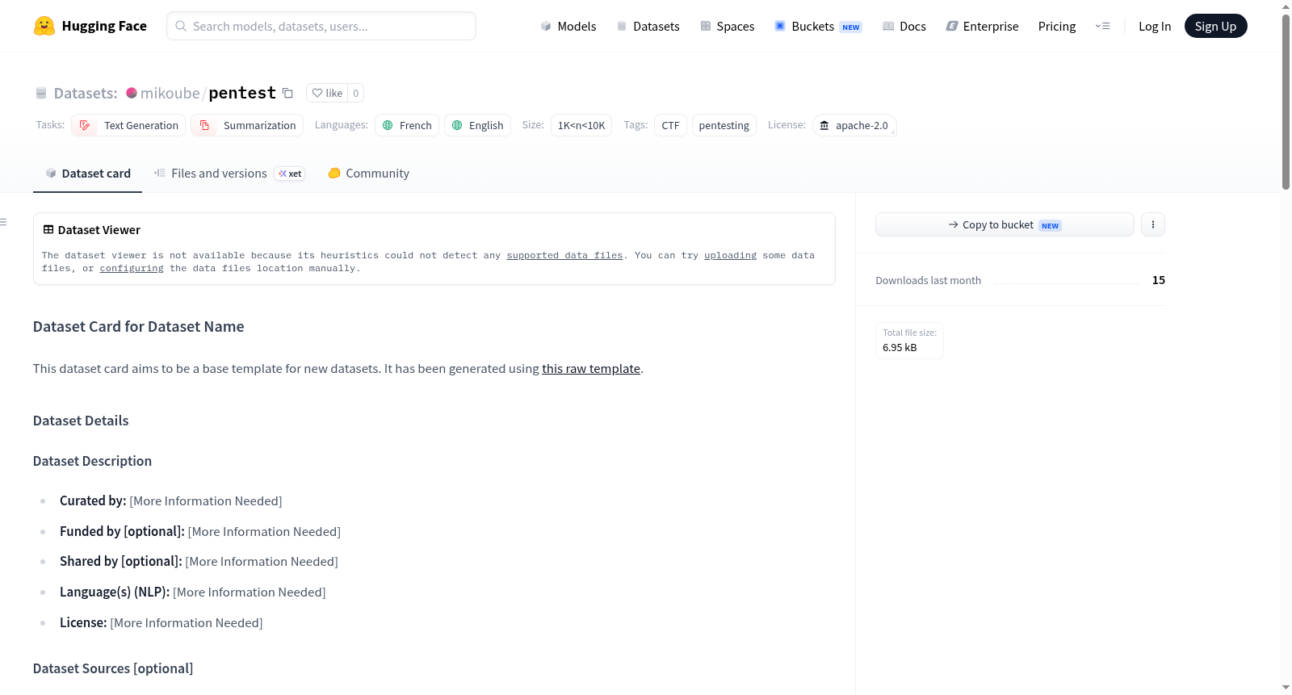Select the Text Generation task tag
The height and width of the screenshot is (695, 1292).
pos(128,125)
